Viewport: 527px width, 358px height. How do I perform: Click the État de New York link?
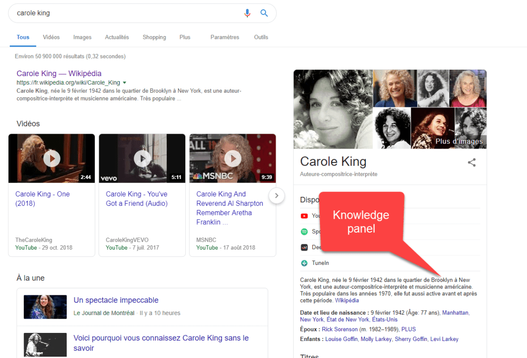[x=348, y=320]
